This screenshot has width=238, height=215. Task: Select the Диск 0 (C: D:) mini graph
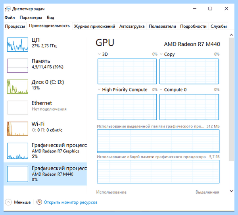pos(17,87)
